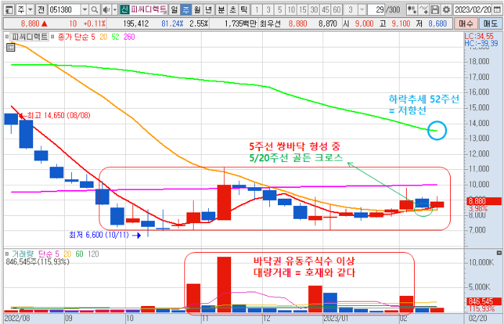Click the LC:34.55 indicator text

[479, 36]
